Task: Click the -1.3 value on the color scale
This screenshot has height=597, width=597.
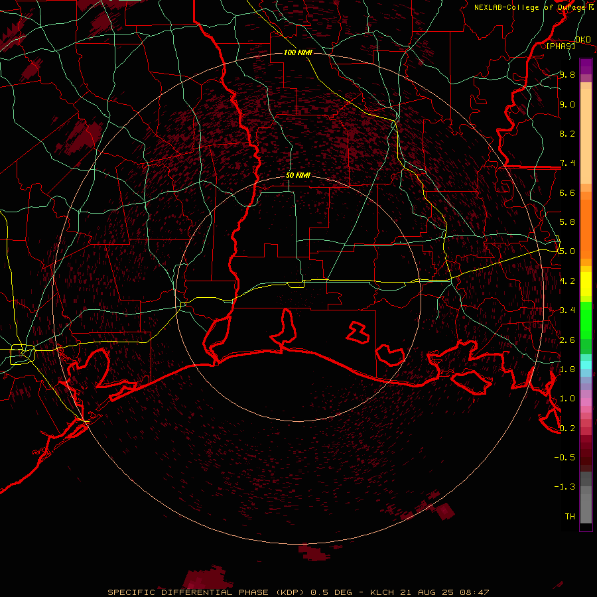Action: [564, 487]
